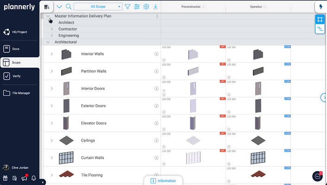The height and width of the screenshot is (185, 327).
Task: Select Interior Walls Preconstruction thumbnail
Action: pyautogui.click(x=193, y=54)
